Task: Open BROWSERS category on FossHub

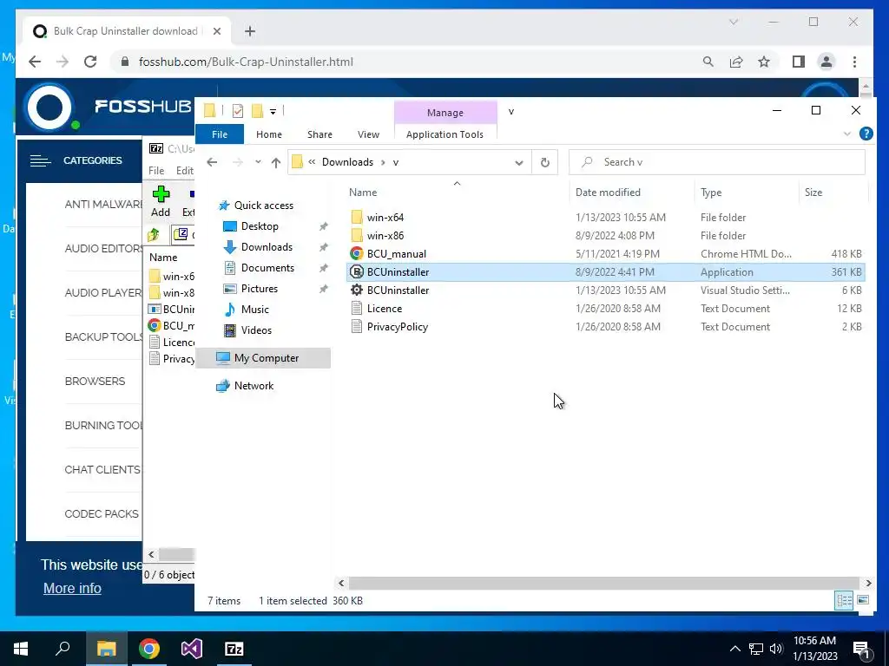Action: (95, 382)
